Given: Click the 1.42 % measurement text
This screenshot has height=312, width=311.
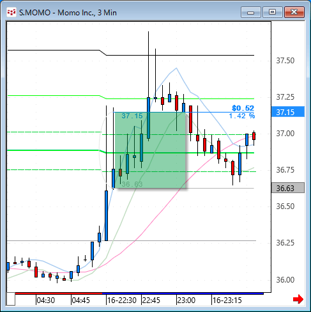Looking at the screenshot, I should point(242,116).
